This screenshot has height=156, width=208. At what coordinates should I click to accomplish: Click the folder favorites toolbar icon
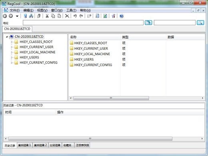point(89,16)
